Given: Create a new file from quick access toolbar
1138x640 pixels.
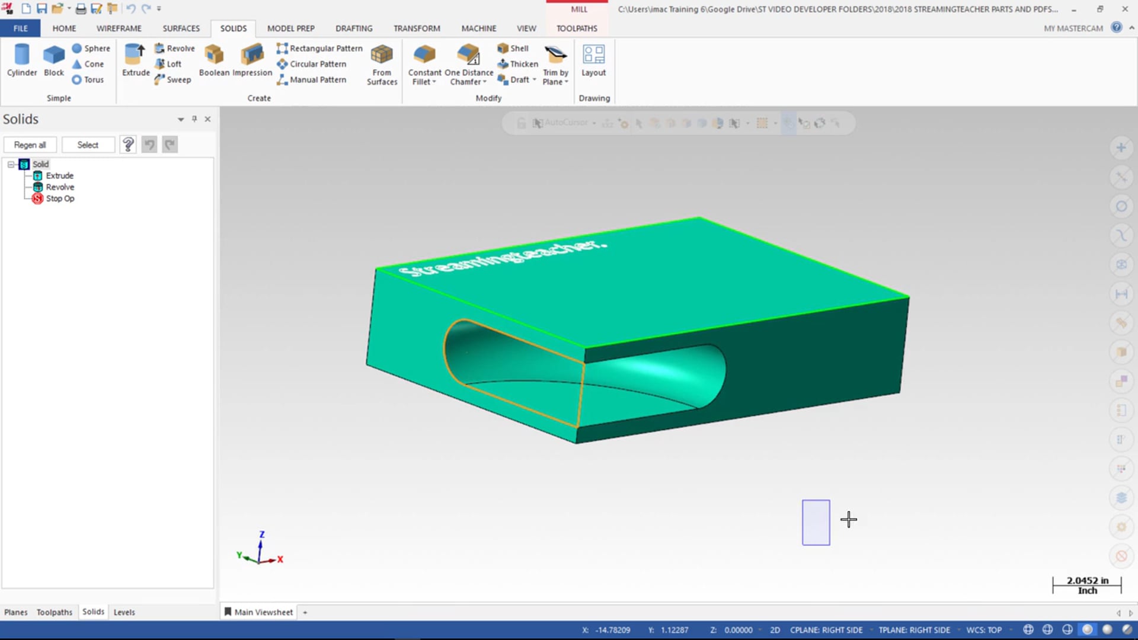Looking at the screenshot, I should (x=26, y=9).
